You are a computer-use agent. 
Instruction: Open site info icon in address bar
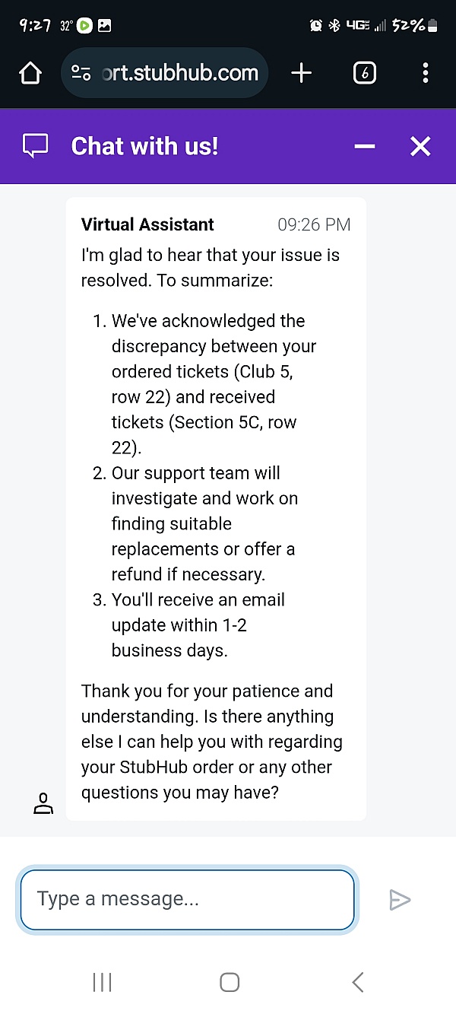(x=81, y=73)
